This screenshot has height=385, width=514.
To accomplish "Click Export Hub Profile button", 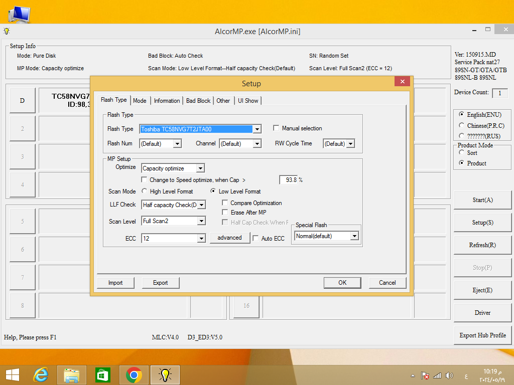I will click(x=482, y=335).
